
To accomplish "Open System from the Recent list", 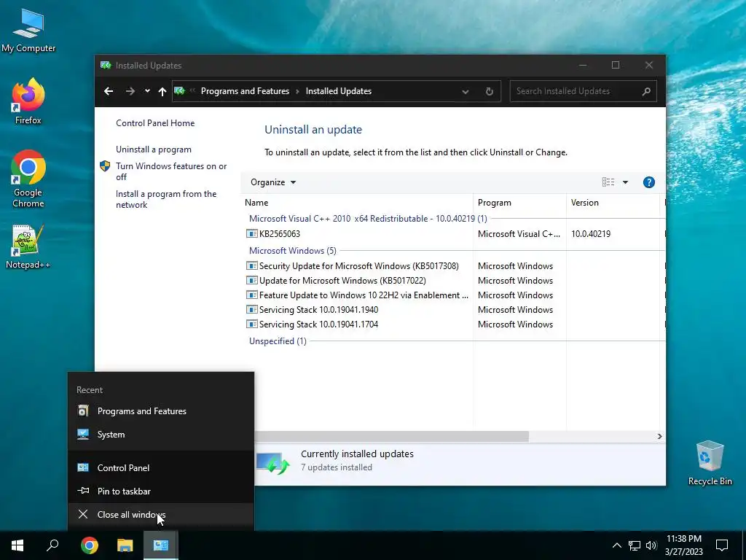I will click(161, 435).
